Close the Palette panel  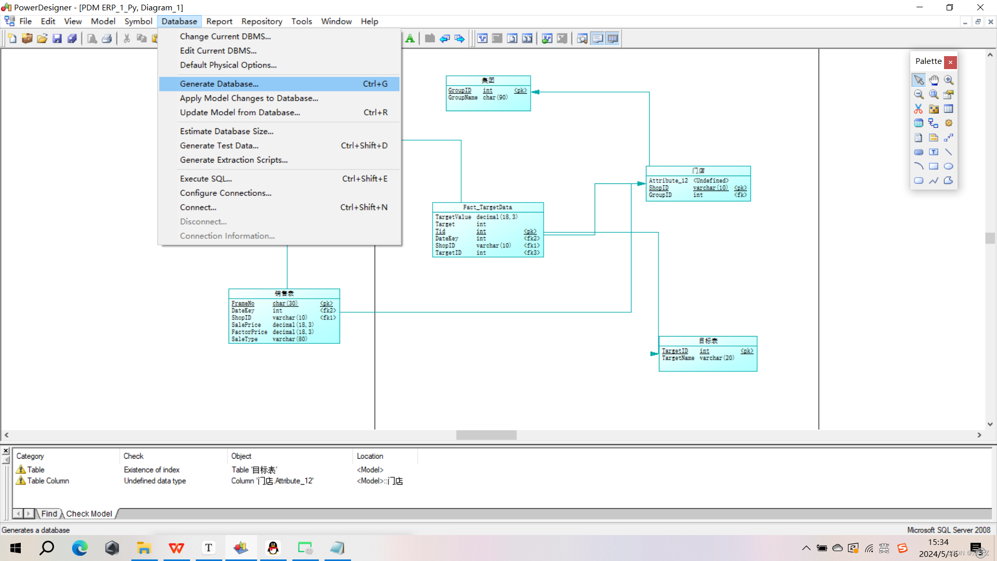click(950, 62)
